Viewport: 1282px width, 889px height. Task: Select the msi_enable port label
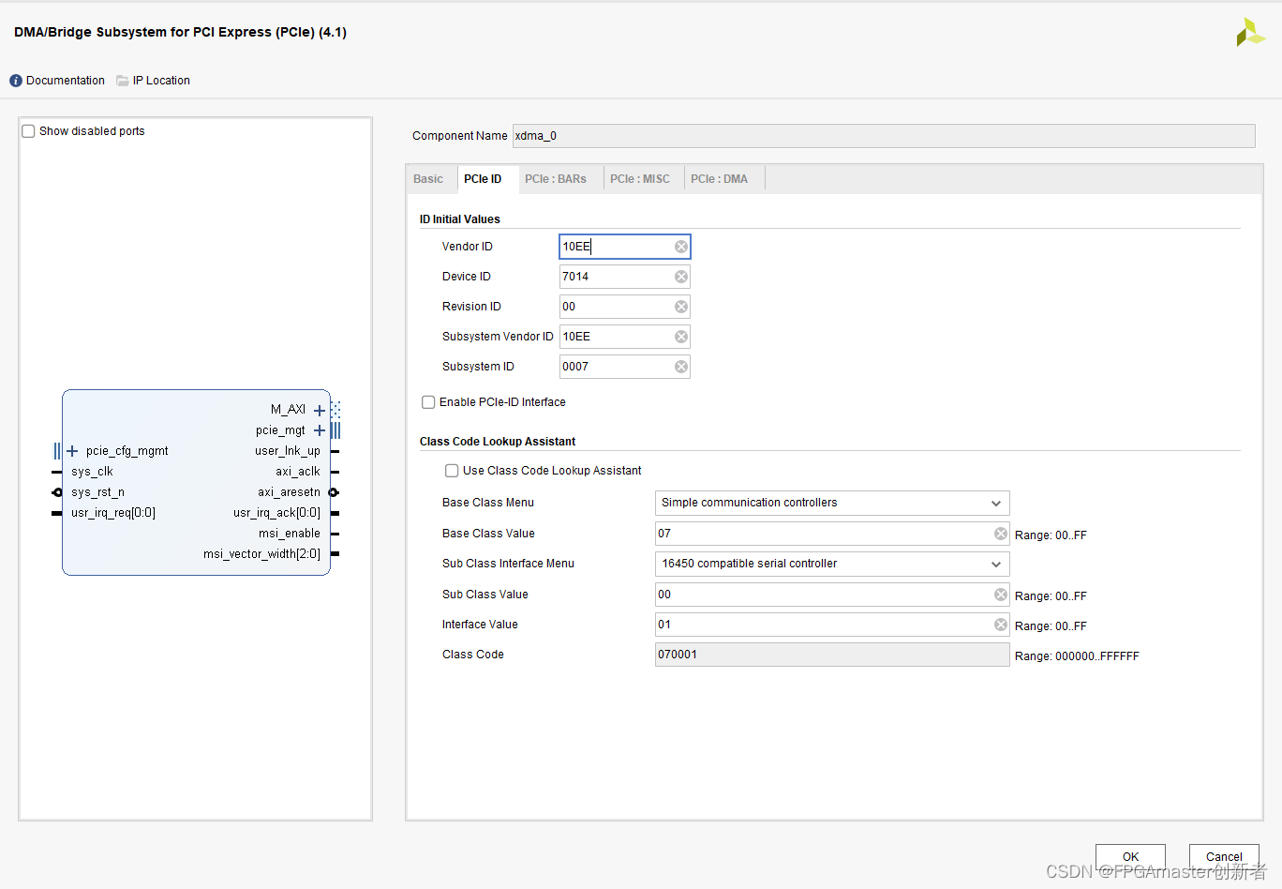click(x=290, y=534)
